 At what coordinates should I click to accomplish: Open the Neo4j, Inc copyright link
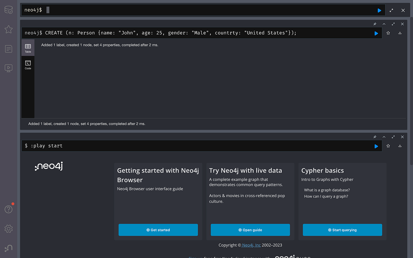pyautogui.click(x=251, y=245)
